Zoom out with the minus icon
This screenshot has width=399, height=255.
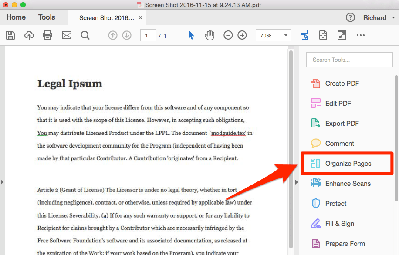coord(228,36)
